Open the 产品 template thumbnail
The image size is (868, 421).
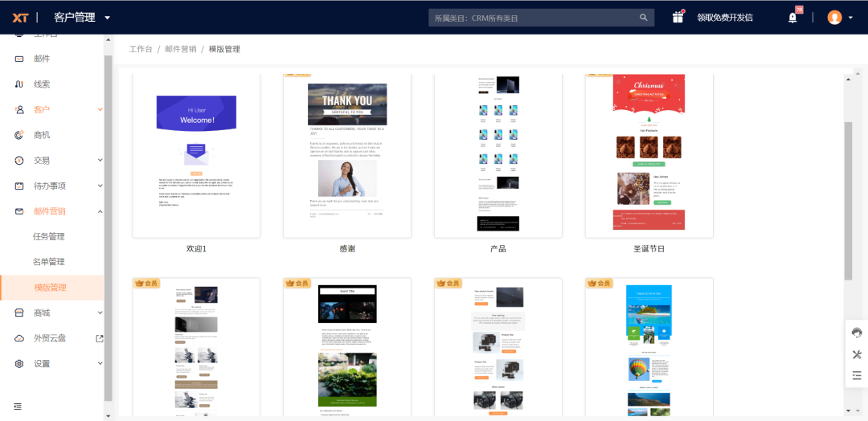pyautogui.click(x=498, y=155)
